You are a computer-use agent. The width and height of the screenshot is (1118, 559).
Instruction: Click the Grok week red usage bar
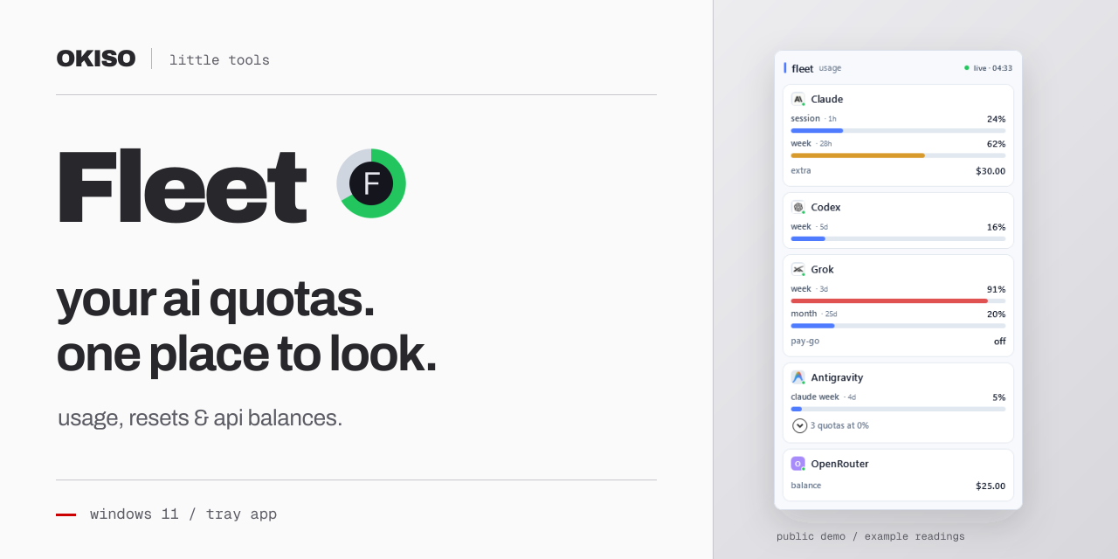[898, 300]
